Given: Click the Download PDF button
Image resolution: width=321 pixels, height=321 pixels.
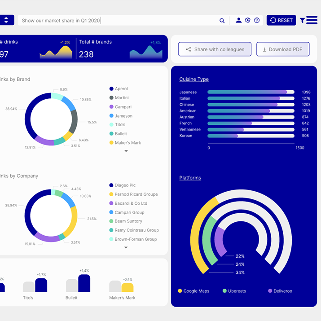Looking at the screenshot, I should coord(283,49).
